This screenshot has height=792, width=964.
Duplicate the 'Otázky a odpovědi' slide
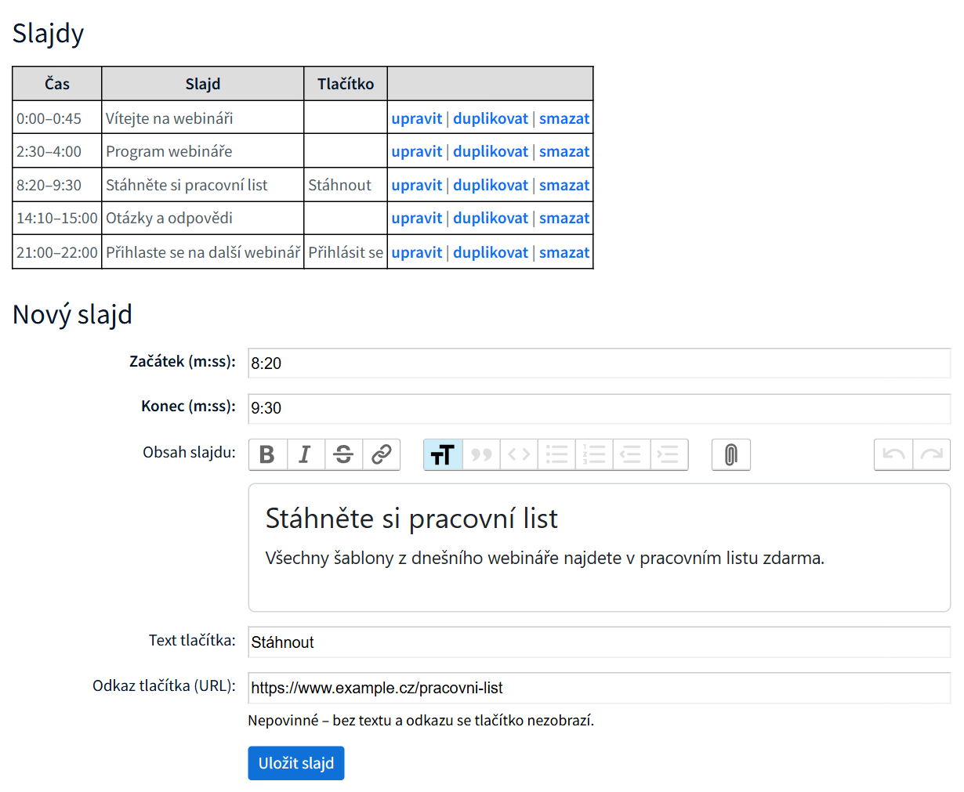tap(491, 218)
